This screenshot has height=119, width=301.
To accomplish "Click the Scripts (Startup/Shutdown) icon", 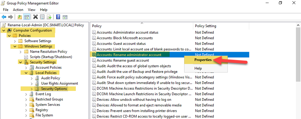I will click(x=26, y=57).
